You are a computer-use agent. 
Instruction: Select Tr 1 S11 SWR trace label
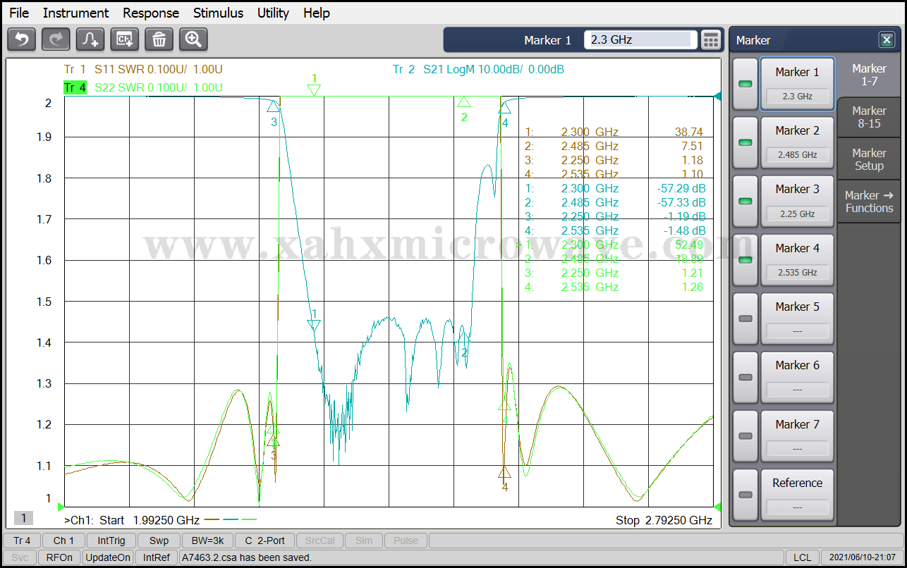pos(143,69)
